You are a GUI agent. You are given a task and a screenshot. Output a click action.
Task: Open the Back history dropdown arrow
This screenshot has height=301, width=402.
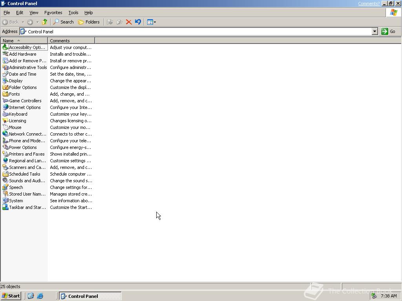coord(23,22)
